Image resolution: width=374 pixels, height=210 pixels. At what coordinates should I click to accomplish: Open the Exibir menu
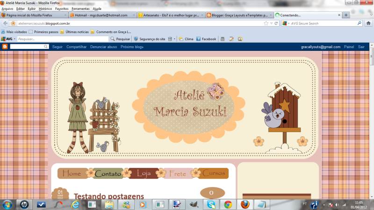point(31,8)
